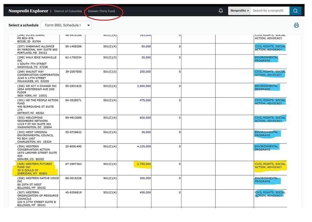Select the (299) Walnut Way Conservation entry
The height and width of the screenshot is (222, 312).
click(x=38, y=76)
